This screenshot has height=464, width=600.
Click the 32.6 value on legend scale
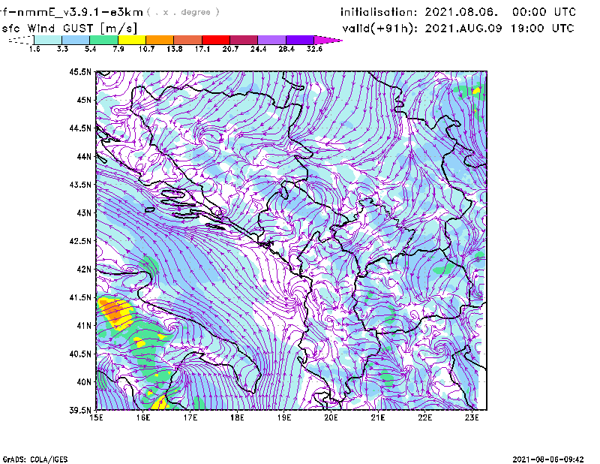click(x=314, y=49)
